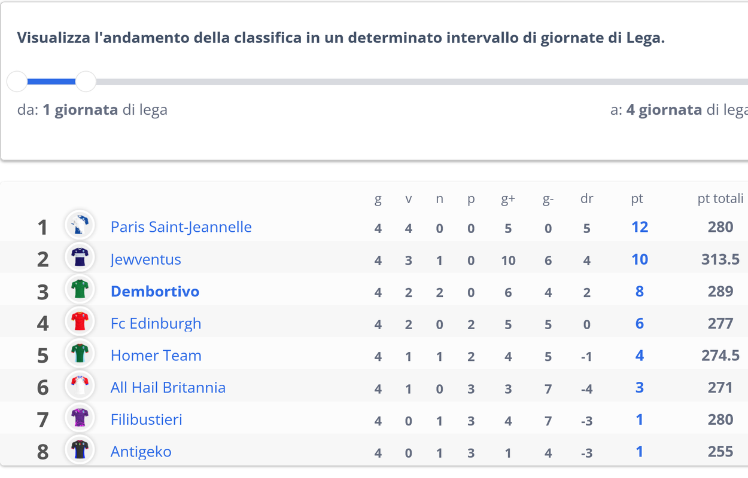Click the second slider handle at giornata 4
The image size is (748, 478).
click(86, 81)
